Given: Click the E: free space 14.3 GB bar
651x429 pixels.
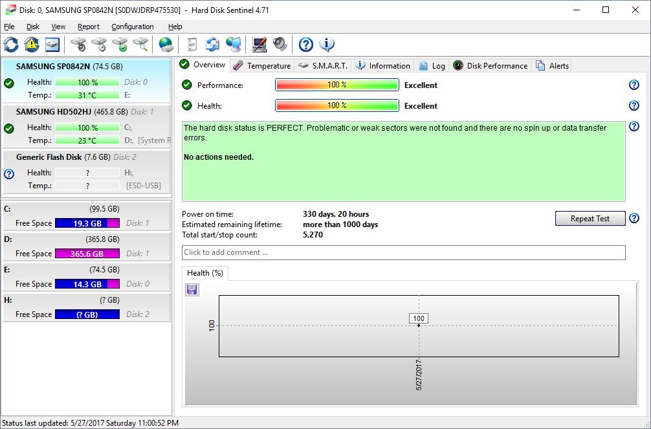Looking at the screenshot, I should [87, 284].
